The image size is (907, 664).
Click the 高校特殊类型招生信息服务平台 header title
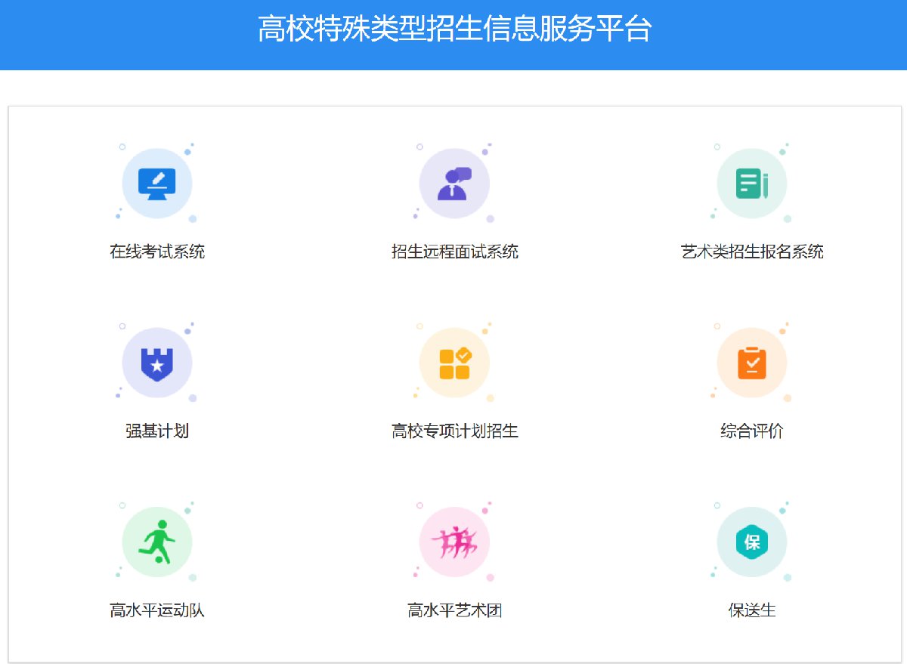click(x=454, y=29)
